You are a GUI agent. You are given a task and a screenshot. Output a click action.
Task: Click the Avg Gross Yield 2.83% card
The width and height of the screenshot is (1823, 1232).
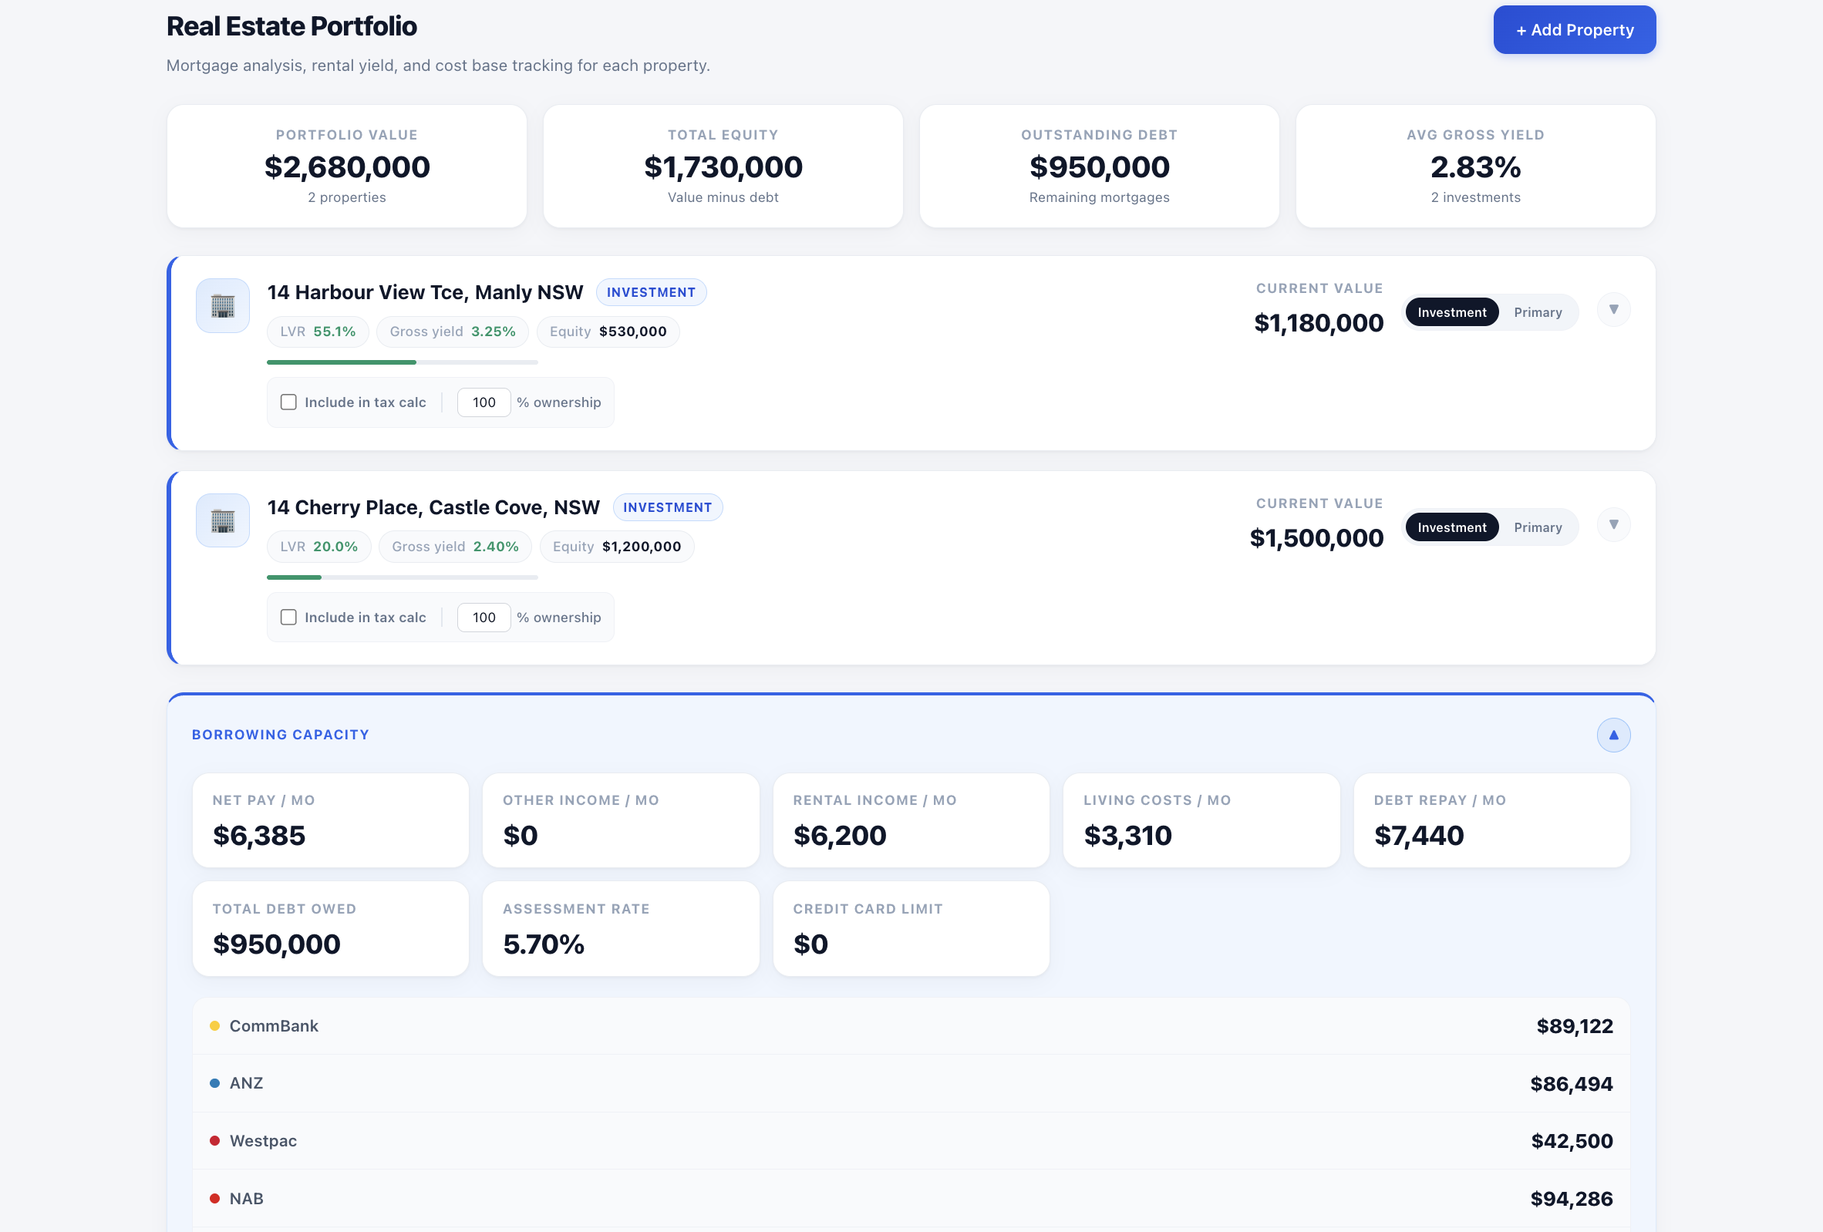[1475, 167]
